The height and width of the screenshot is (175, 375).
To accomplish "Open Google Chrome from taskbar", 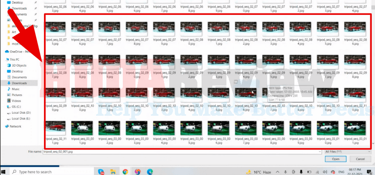I will [x=125, y=171].
